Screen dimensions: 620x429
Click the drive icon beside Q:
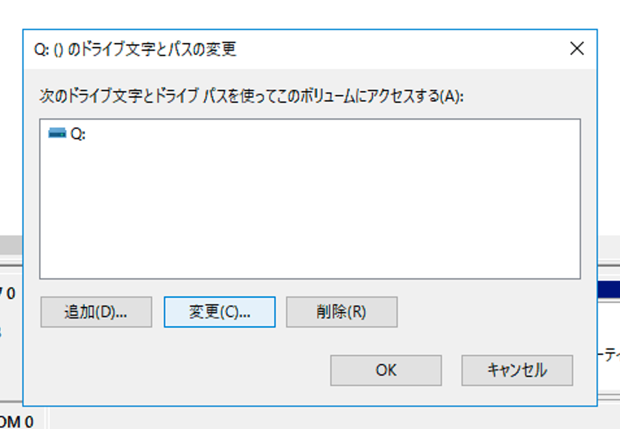tap(57, 133)
